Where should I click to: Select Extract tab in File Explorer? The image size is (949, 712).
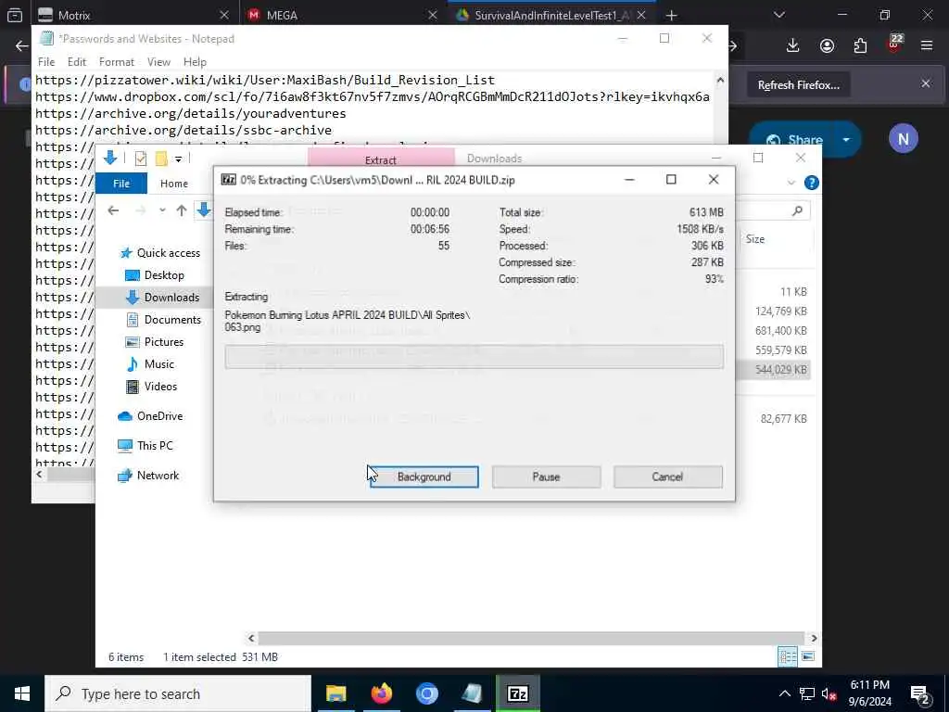point(381,159)
